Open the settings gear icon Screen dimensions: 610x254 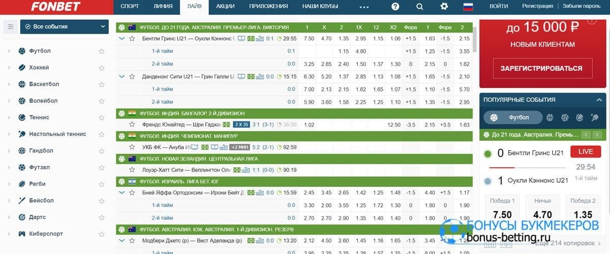pos(444,7)
